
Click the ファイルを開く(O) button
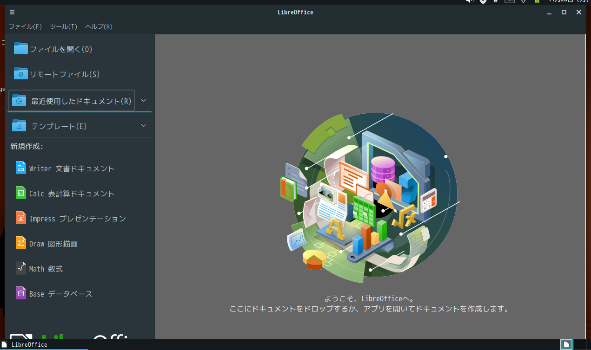[x=80, y=49]
